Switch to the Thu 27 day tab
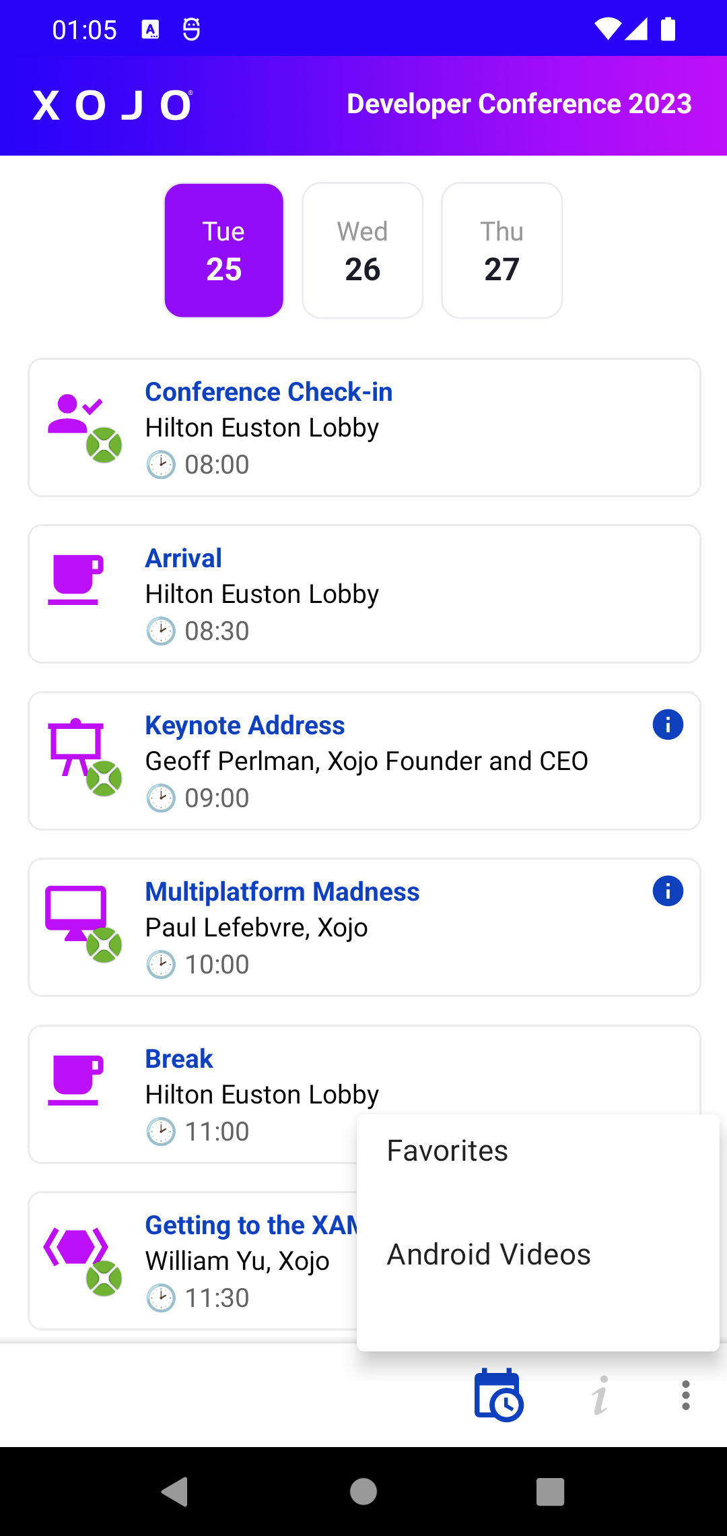The width and height of the screenshot is (727, 1536). pyautogui.click(x=502, y=251)
